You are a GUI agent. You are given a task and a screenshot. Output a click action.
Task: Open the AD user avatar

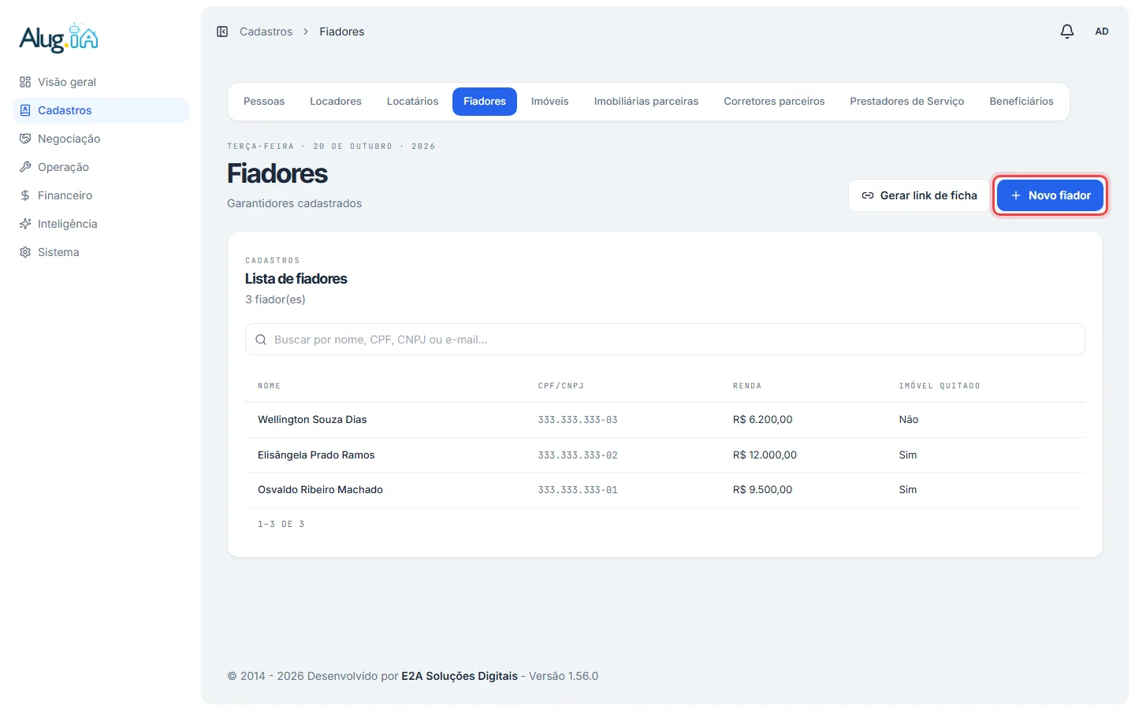(1102, 32)
